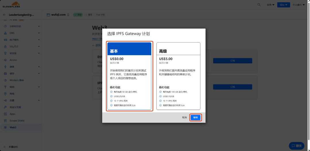Viewport: 310px width, 151px height.
Task: Click the 网络 location pin icon
Action: tap(5, 94)
